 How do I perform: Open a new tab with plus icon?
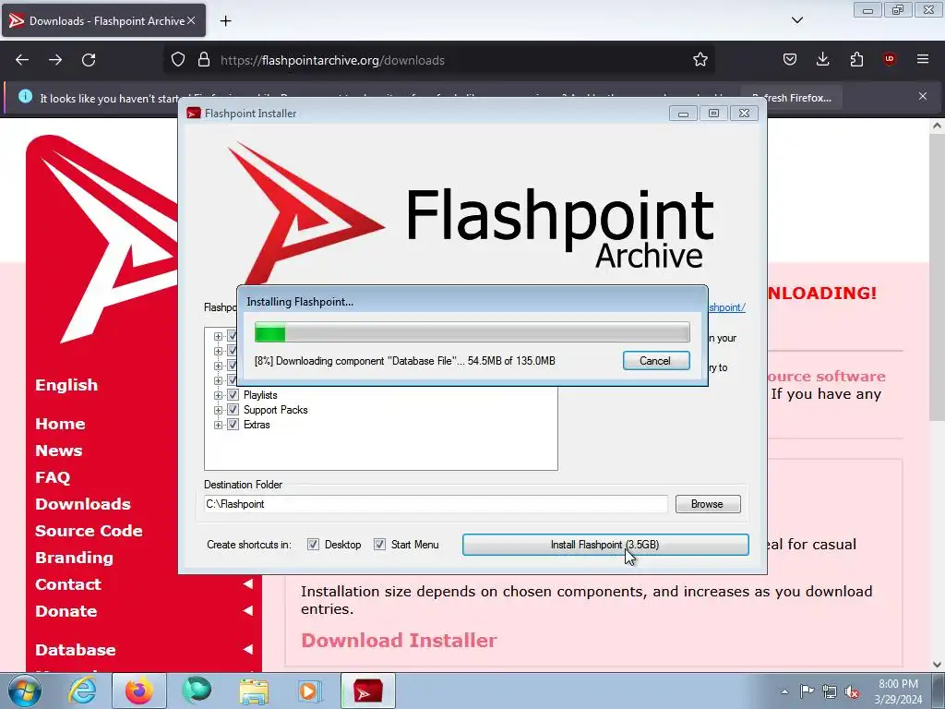click(225, 21)
